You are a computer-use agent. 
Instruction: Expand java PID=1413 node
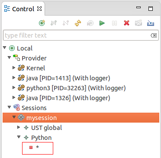(14, 78)
